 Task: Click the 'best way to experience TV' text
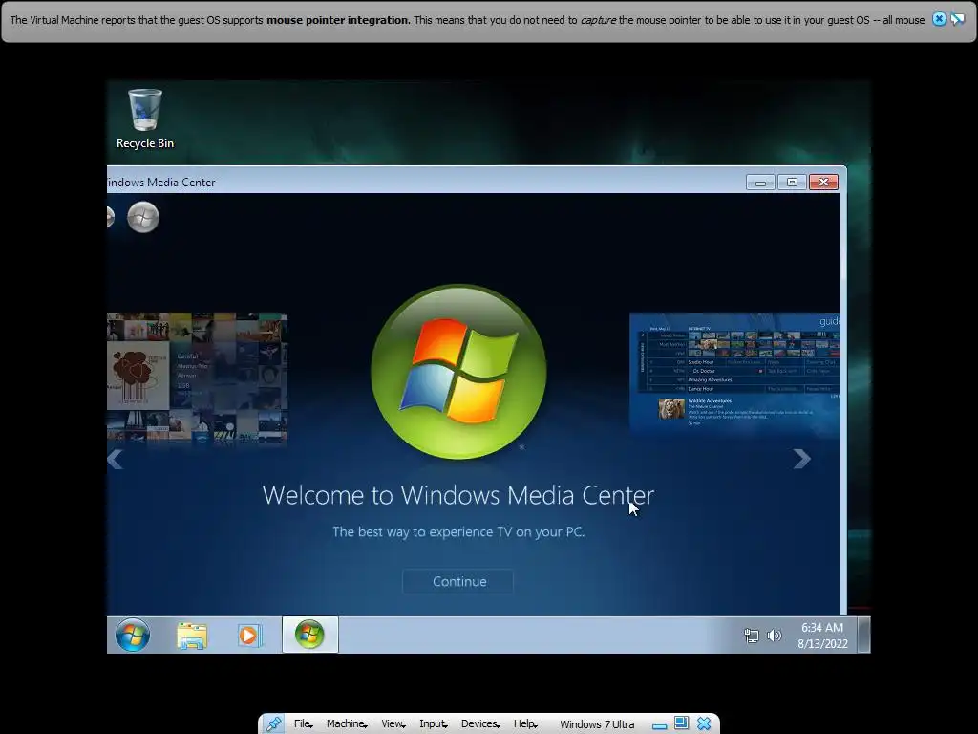click(458, 531)
